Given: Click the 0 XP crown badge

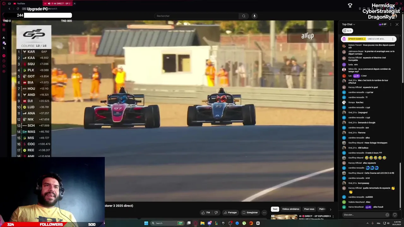Looking at the screenshot, I should pos(382,24).
